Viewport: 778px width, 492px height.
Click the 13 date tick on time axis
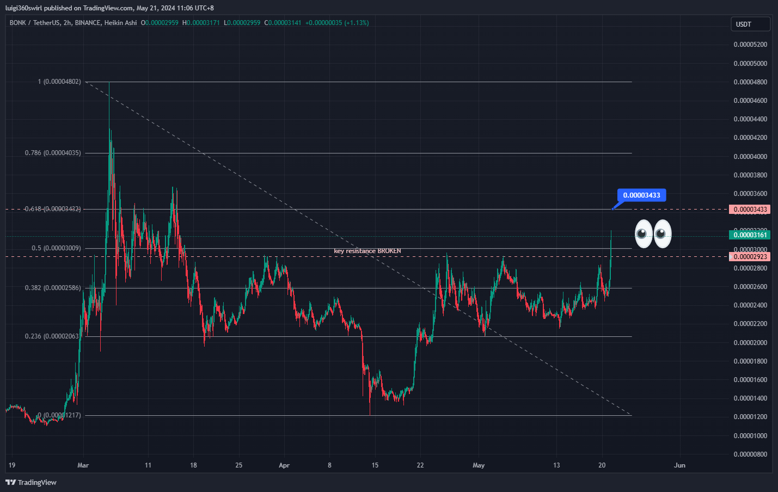[x=556, y=465]
